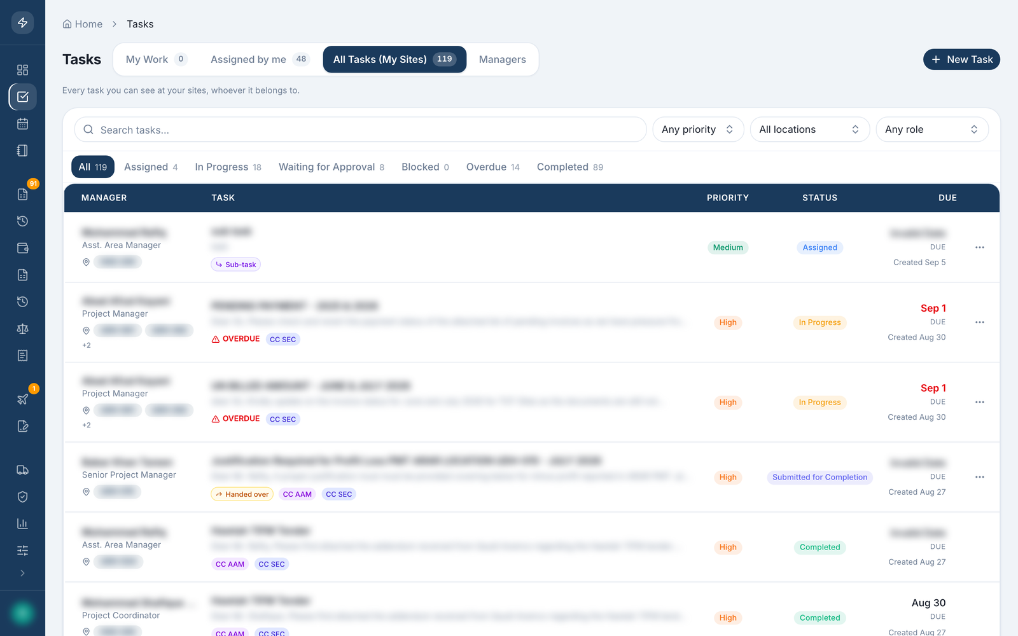Image resolution: width=1018 pixels, height=636 pixels.
Task: Filter by Completed 89 status
Action: (570, 167)
